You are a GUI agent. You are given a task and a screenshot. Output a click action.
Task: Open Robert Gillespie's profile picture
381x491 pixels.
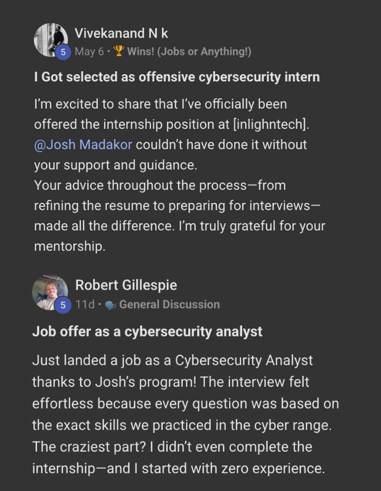(x=50, y=292)
